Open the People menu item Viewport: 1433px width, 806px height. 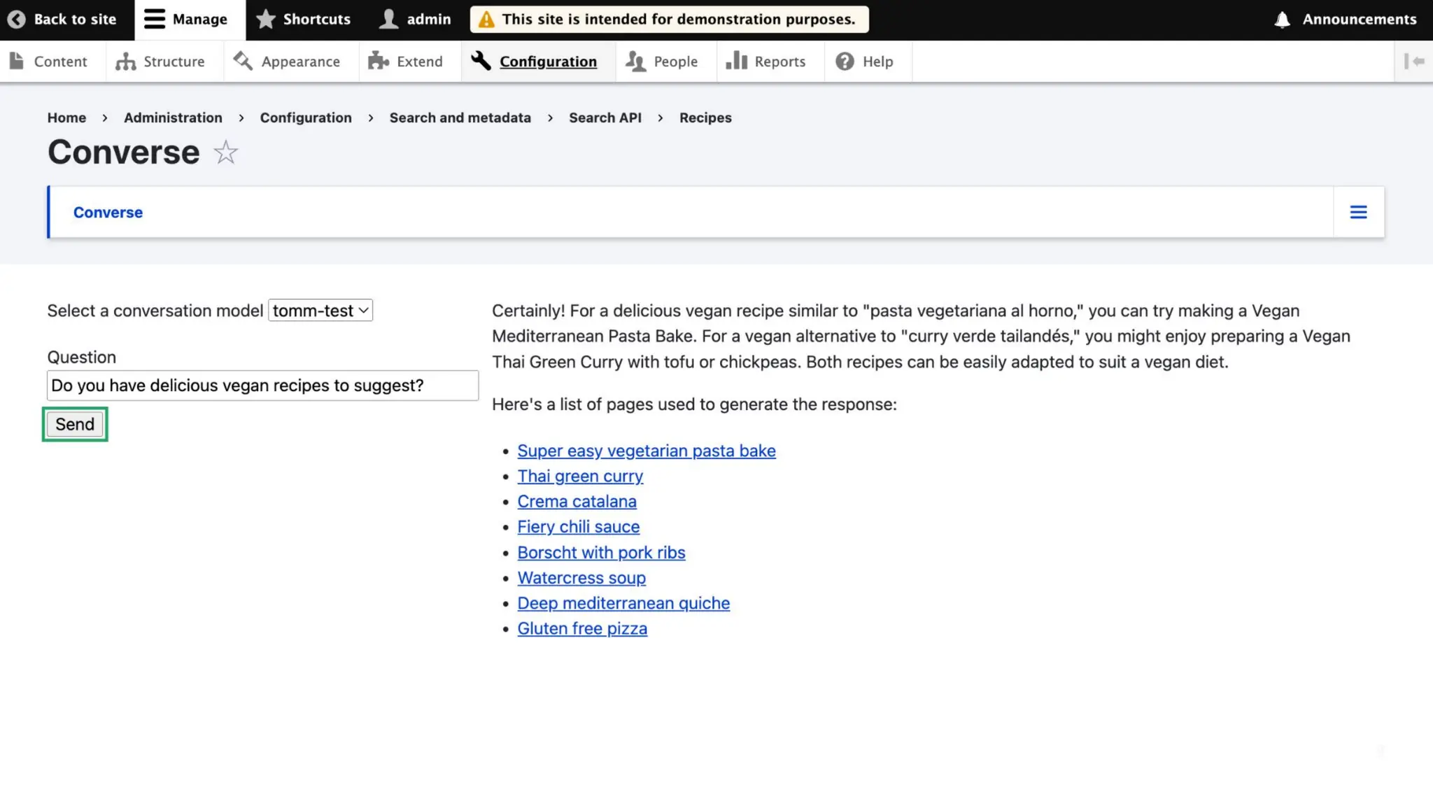[x=661, y=62]
